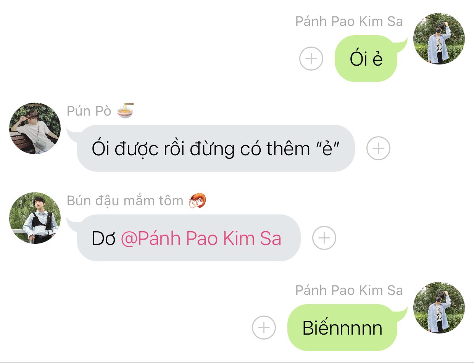Open Pánh Pao Kim Sa's bottom avatar
Image resolution: width=474 pixels, height=364 pixels.
pos(439,308)
